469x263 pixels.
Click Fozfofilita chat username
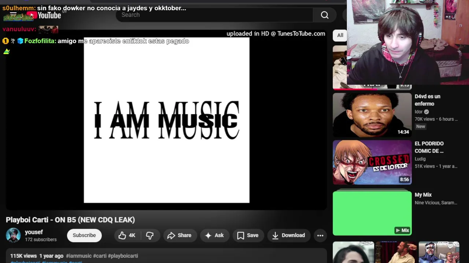click(40, 41)
